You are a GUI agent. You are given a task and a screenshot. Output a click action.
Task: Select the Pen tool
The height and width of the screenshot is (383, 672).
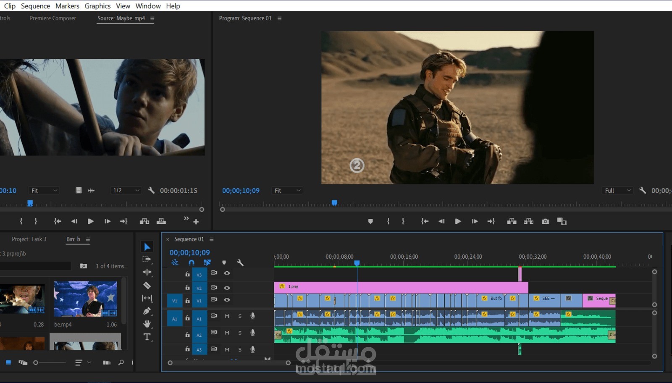pos(147,311)
